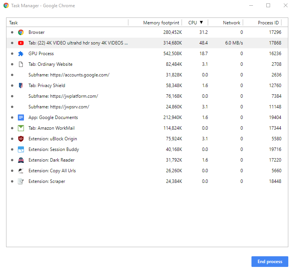This screenshot has height=273, width=294.
Task: Select Subframe jwpsrv.com row
Action: (x=147, y=107)
